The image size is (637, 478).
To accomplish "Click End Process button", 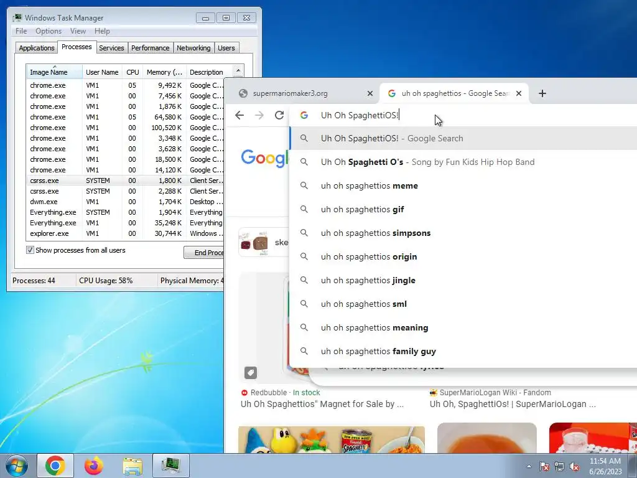I will point(204,253).
